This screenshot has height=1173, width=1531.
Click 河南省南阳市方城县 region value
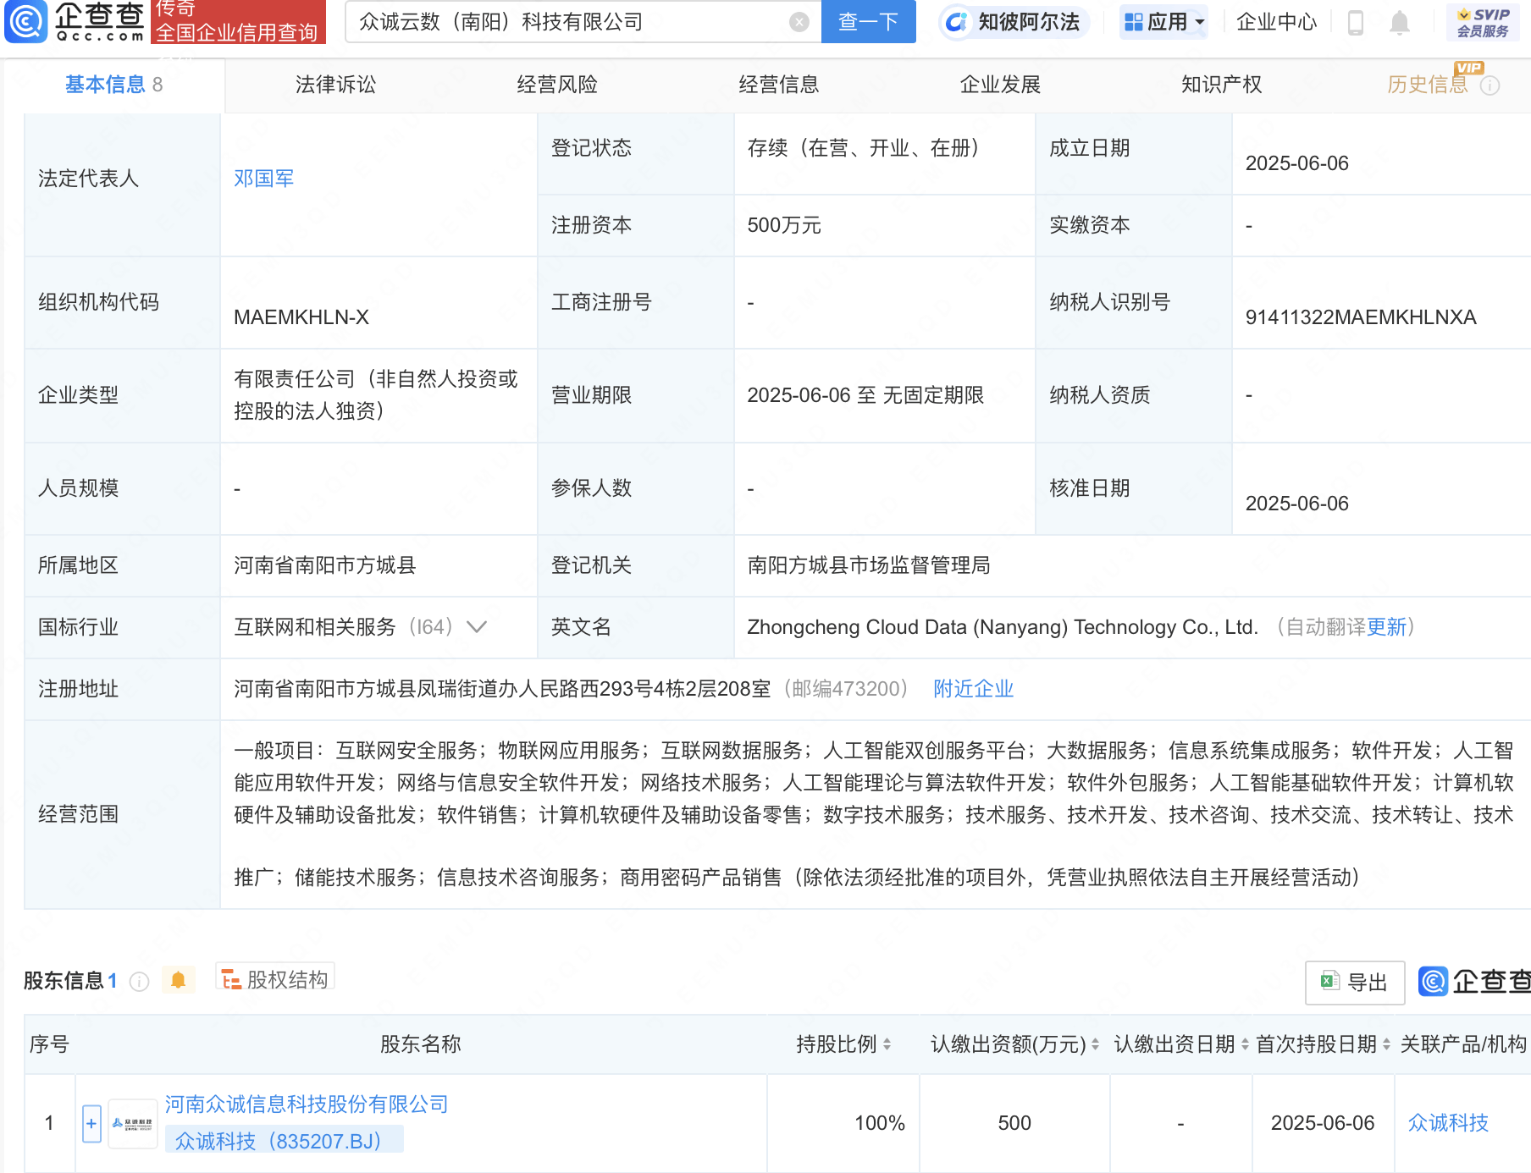(325, 565)
